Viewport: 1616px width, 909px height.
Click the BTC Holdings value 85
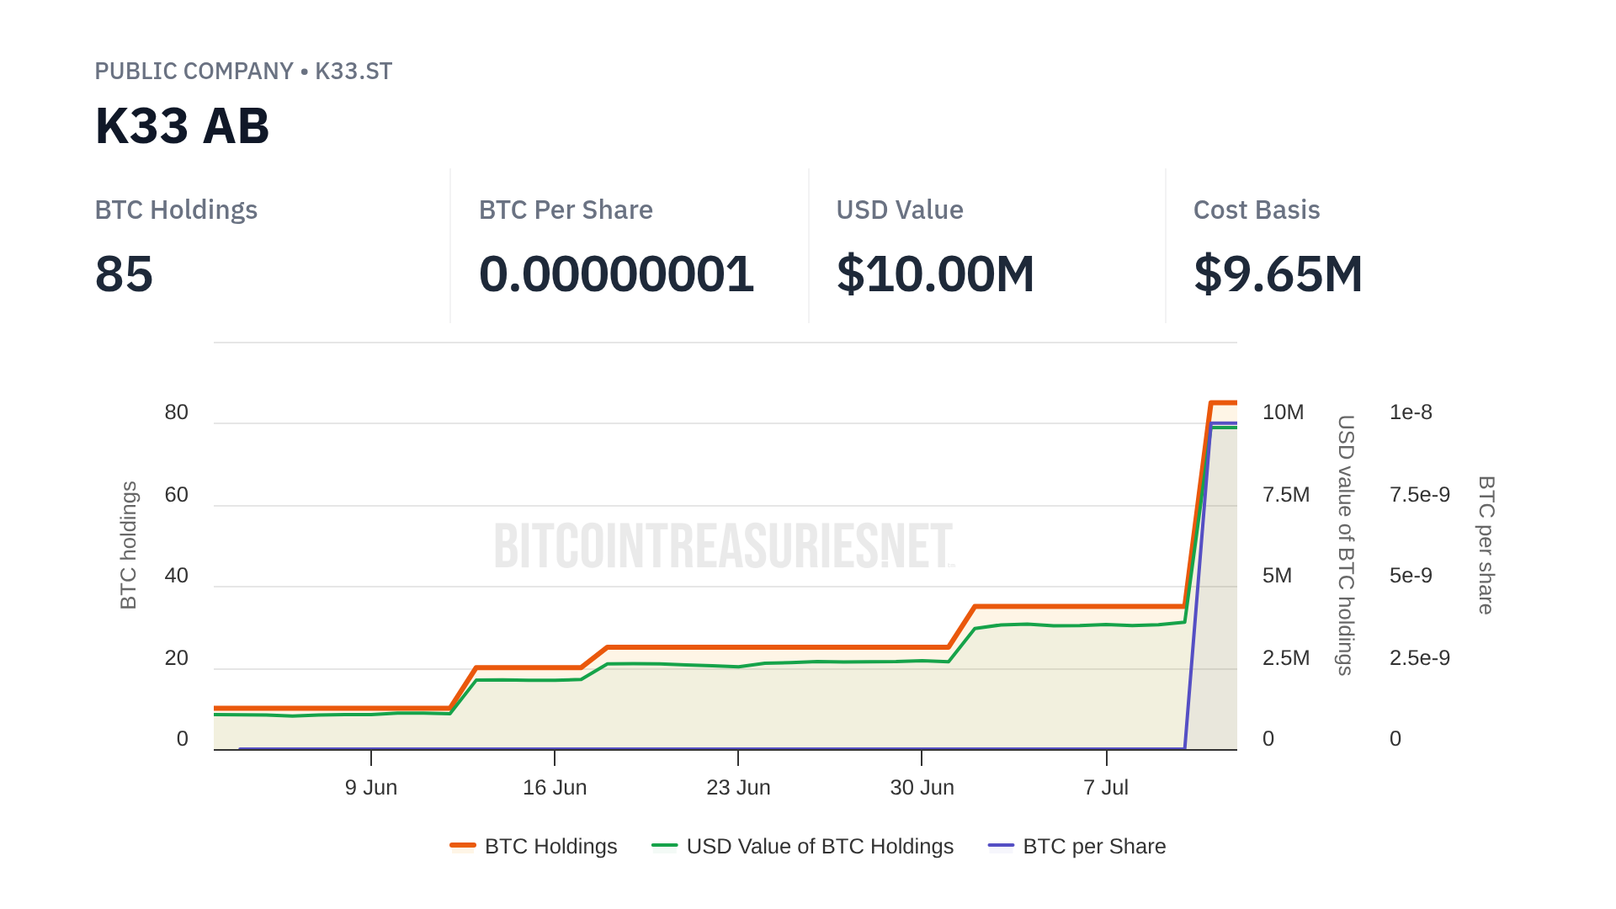[x=124, y=274]
